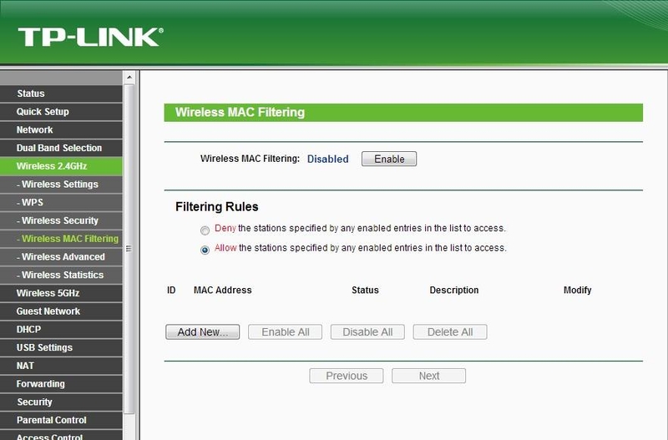Click the Description column header

pos(454,290)
